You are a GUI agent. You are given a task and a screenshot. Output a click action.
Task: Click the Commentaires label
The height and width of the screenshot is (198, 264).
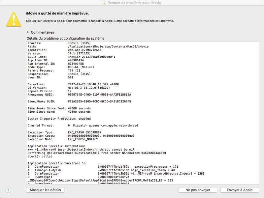tap(43, 32)
